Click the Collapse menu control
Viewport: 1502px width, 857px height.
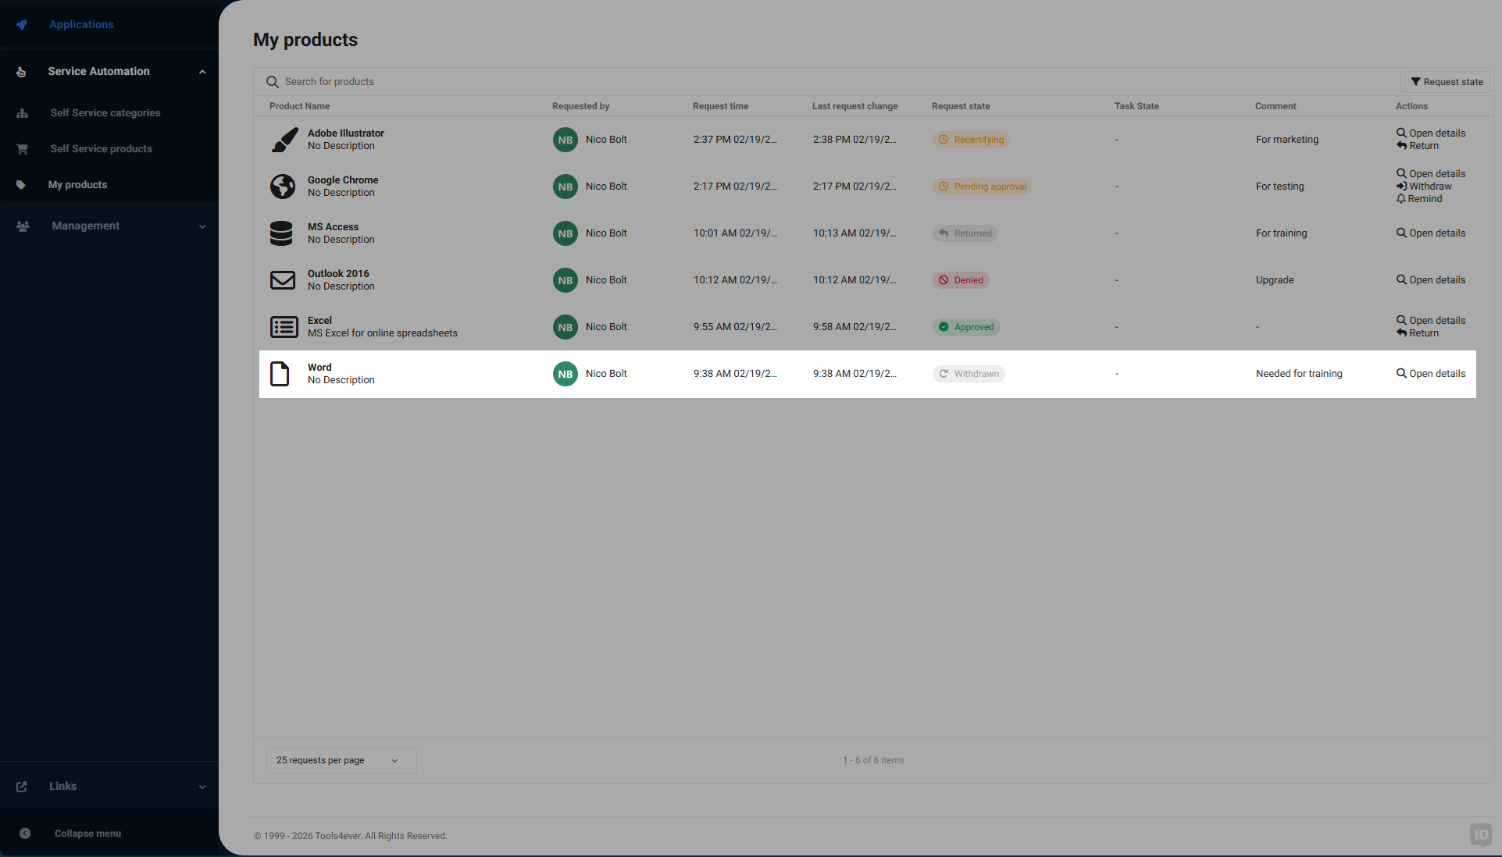tap(87, 834)
